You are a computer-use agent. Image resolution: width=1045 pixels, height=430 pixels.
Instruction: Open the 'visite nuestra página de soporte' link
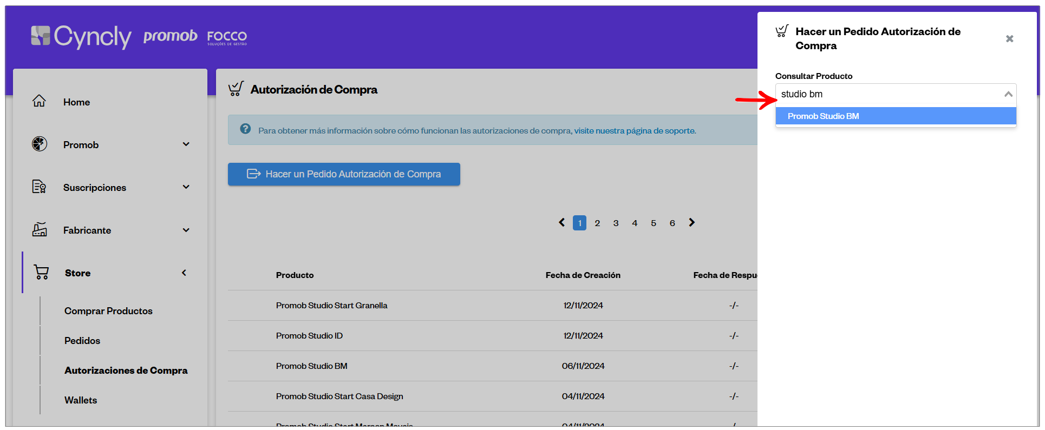click(635, 131)
